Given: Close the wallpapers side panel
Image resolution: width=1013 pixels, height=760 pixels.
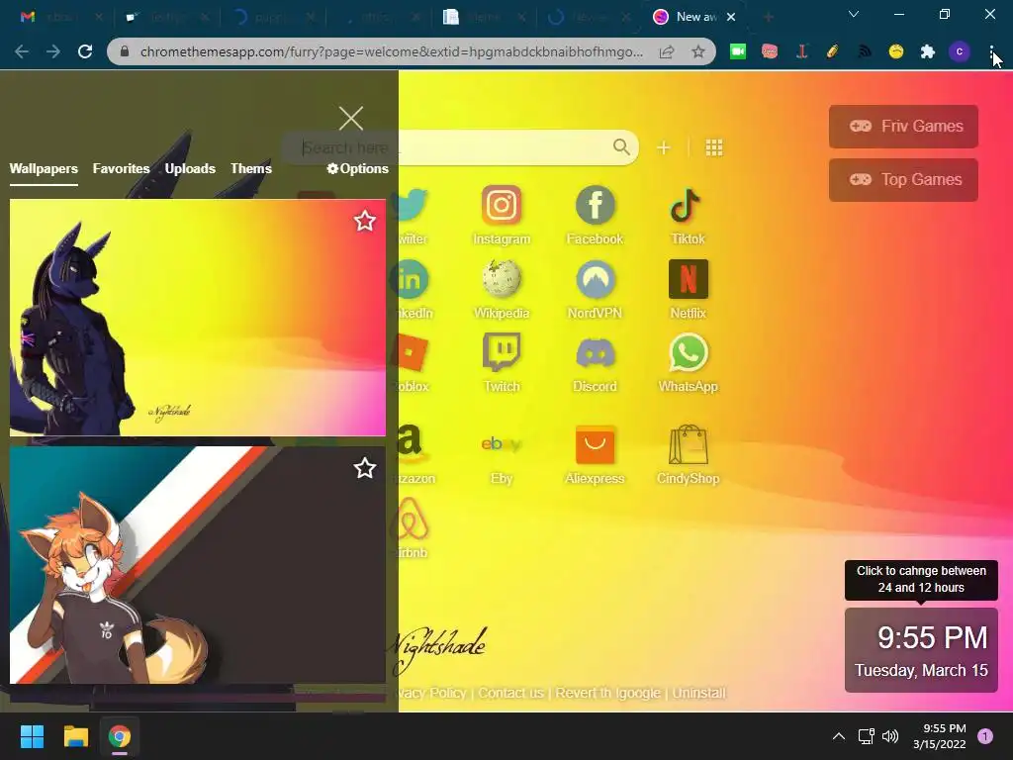Looking at the screenshot, I should tap(351, 119).
